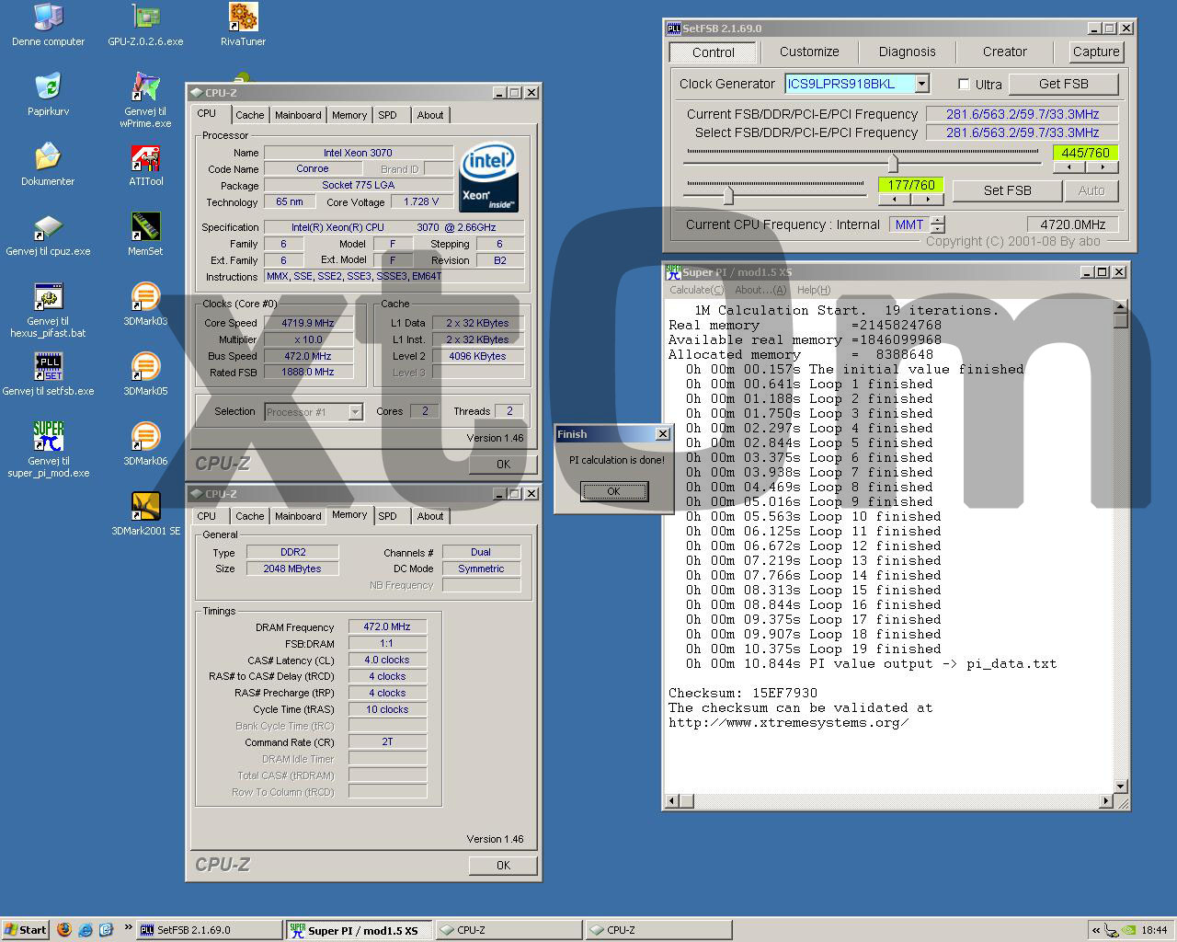Open Processor selection dropdown in CPU-Z
The image size is (1177, 942).
coord(355,412)
